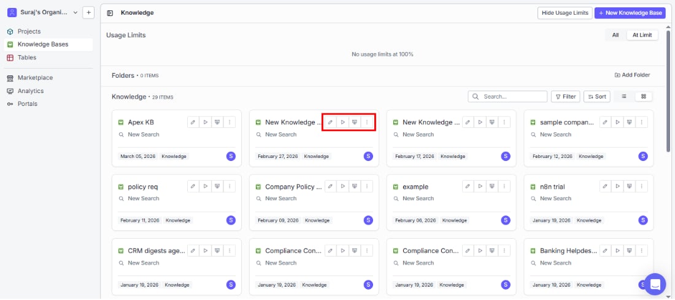
Task: Click play icon on February 17, 2026 card
Action: (480, 122)
